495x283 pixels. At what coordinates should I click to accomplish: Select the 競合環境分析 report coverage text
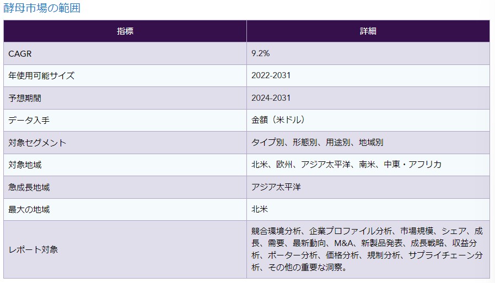367,249
